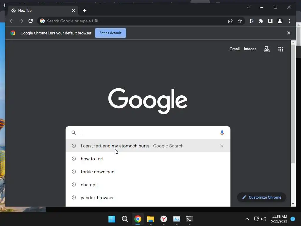
Task: Open Windows taskbar search
Action: 125,219
